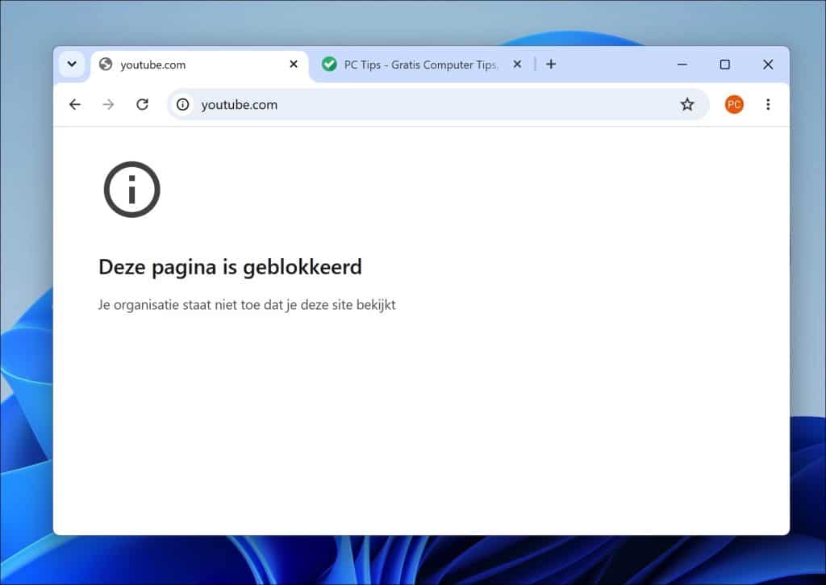Open the tab search dropdown arrow
826x585 pixels.
(72, 65)
